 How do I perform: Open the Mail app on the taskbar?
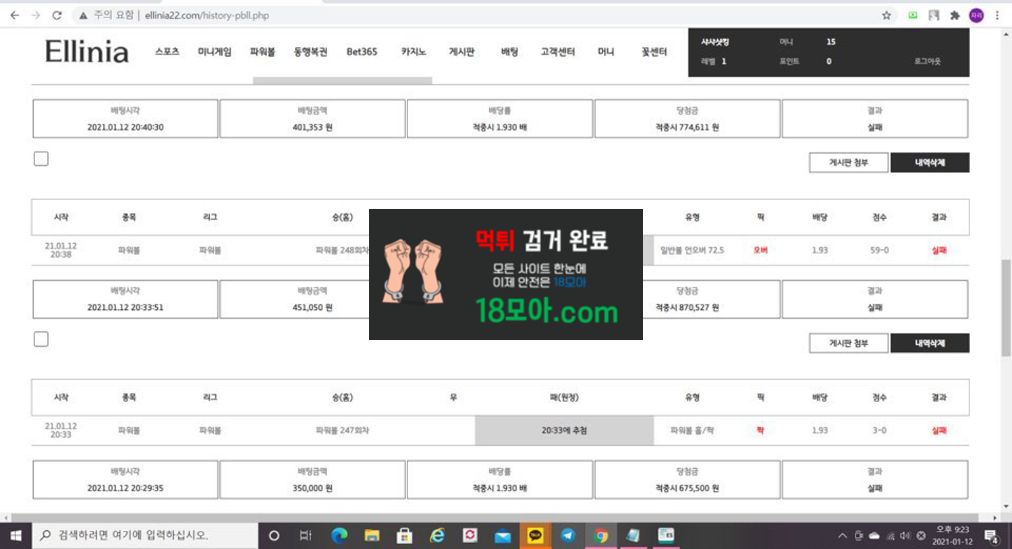(503, 536)
